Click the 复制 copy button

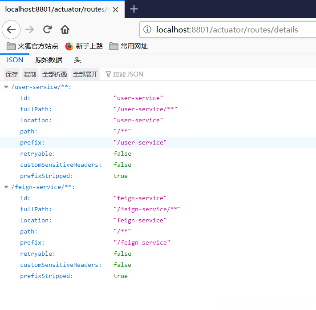pyautogui.click(x=30, y=74)
